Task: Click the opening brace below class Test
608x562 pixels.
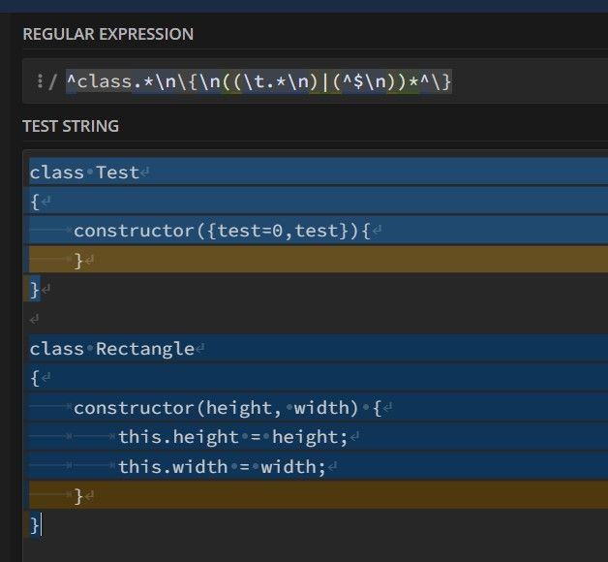Action: point(34,202)
